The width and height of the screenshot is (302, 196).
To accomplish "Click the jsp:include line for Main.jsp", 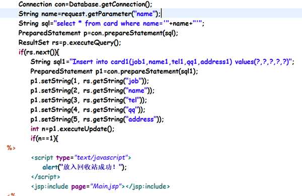I will point(100,186).
